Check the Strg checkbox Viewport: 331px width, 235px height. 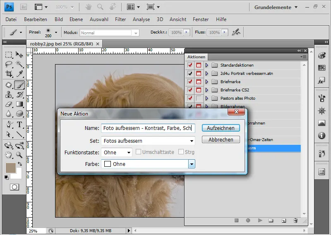(x=181, y=152)
